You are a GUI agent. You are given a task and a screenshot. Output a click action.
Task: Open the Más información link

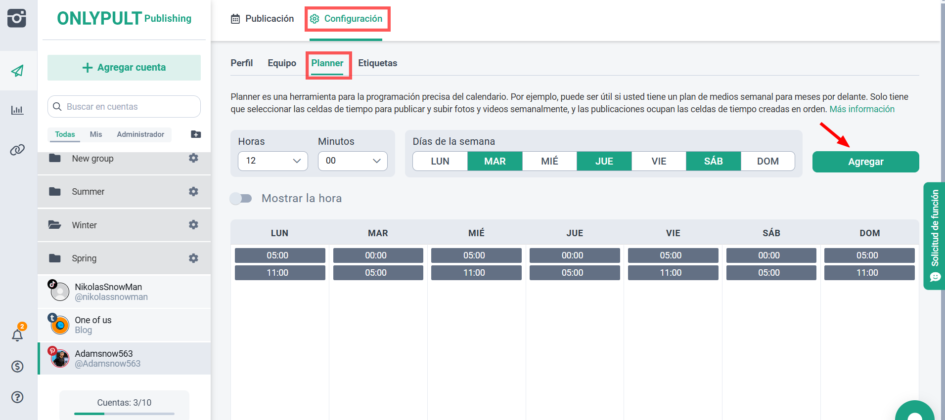[x=861, y=109]
